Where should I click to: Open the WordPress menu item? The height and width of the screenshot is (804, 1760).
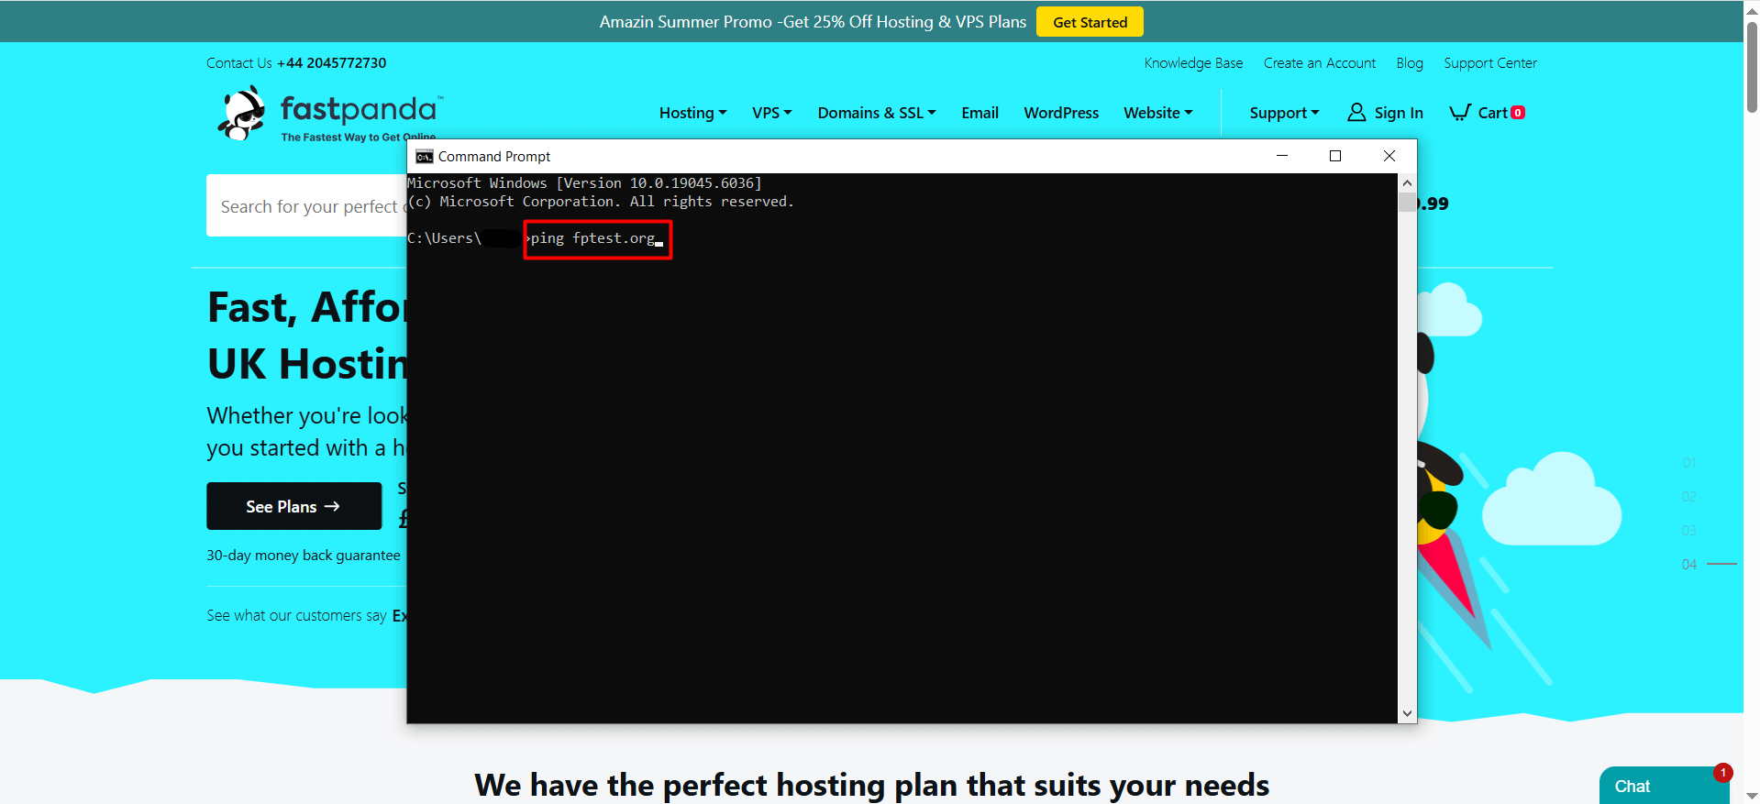pyautogui.click(x=1061, y=113)
